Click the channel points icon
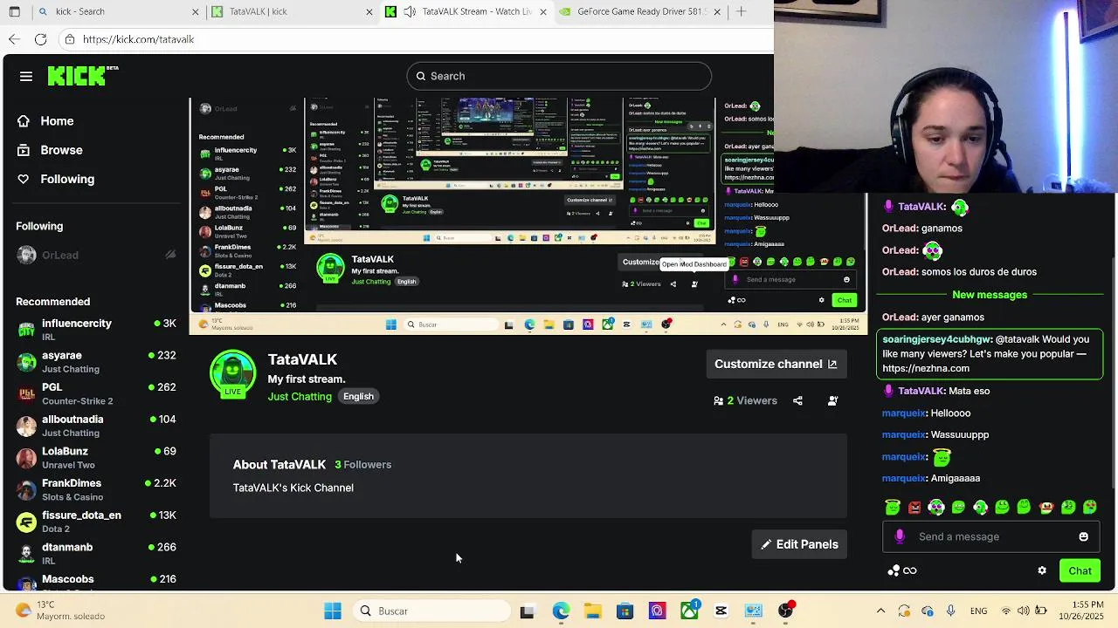 [x=901, y=570]
